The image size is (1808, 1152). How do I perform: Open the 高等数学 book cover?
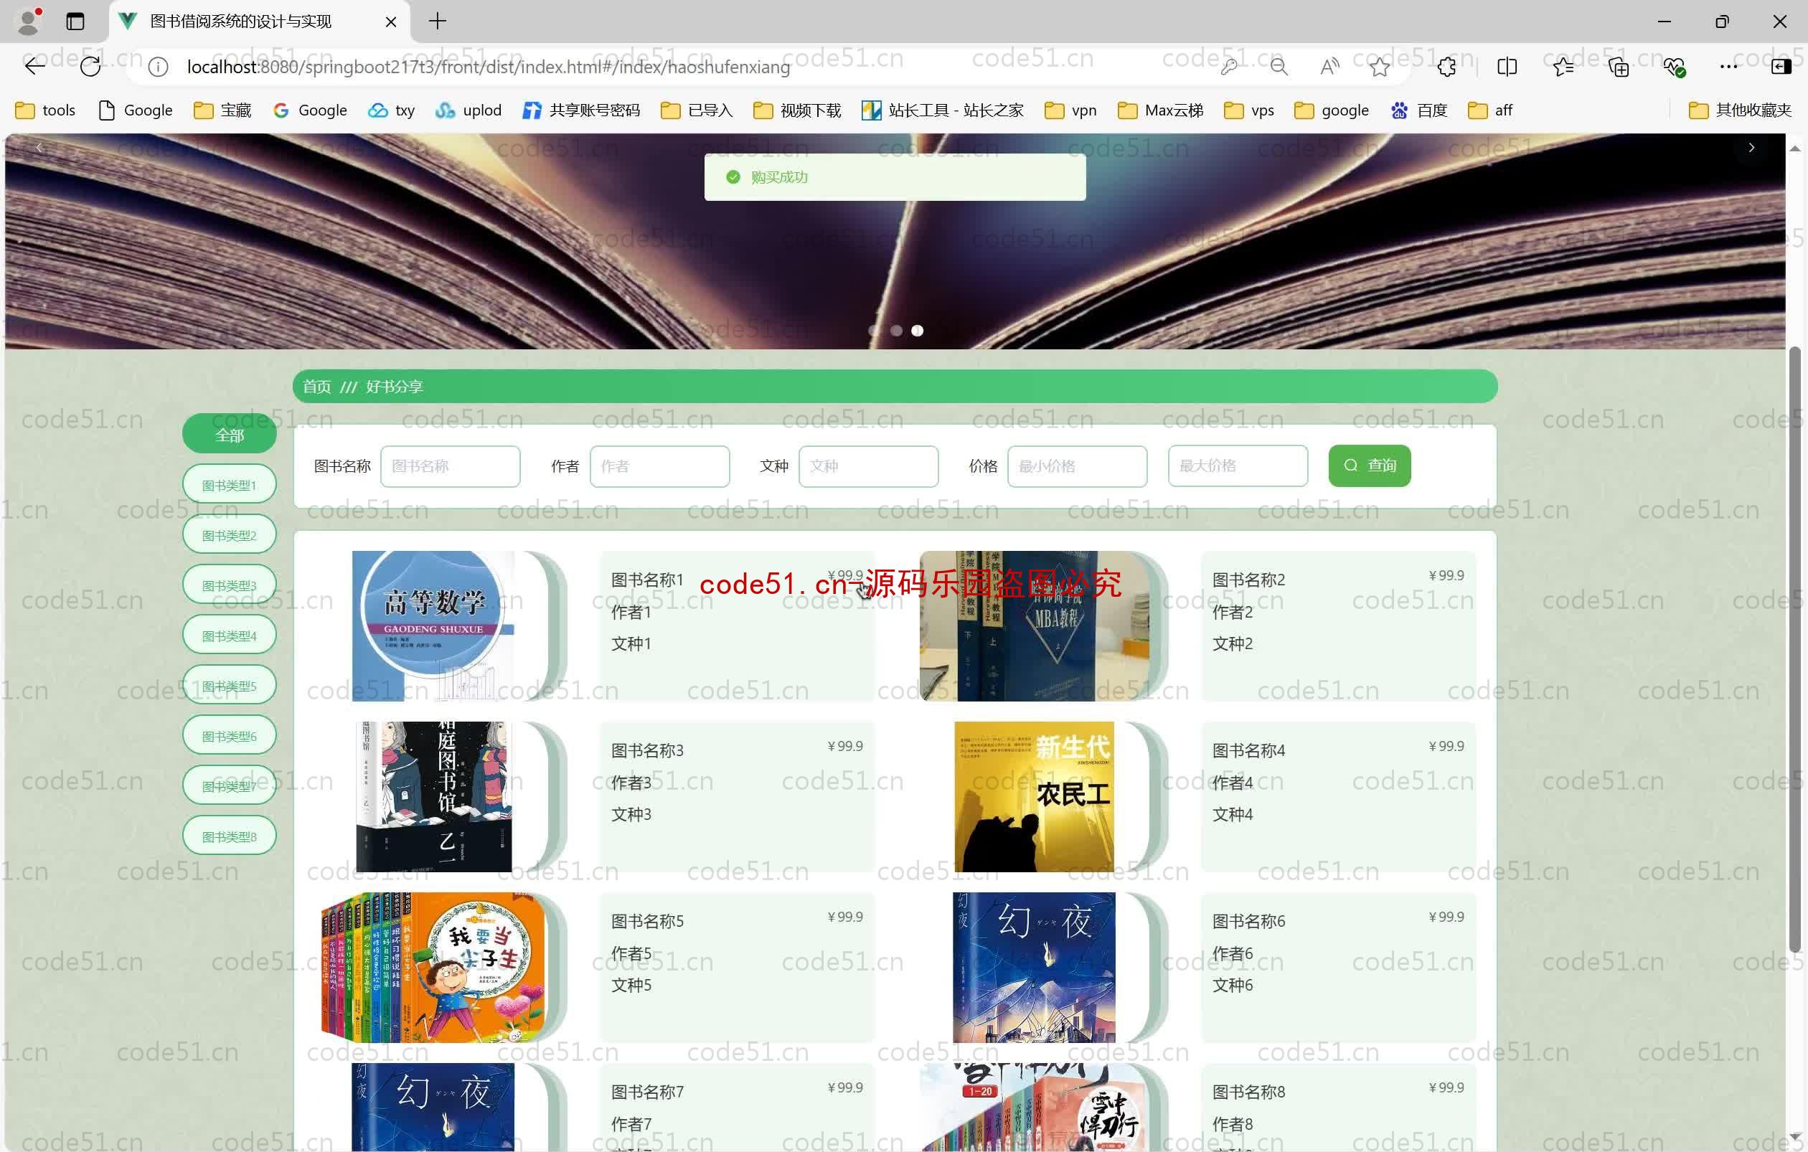[434, 626]
